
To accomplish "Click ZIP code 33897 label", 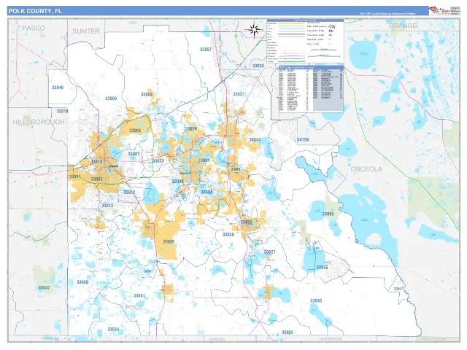I will point(206,49).
